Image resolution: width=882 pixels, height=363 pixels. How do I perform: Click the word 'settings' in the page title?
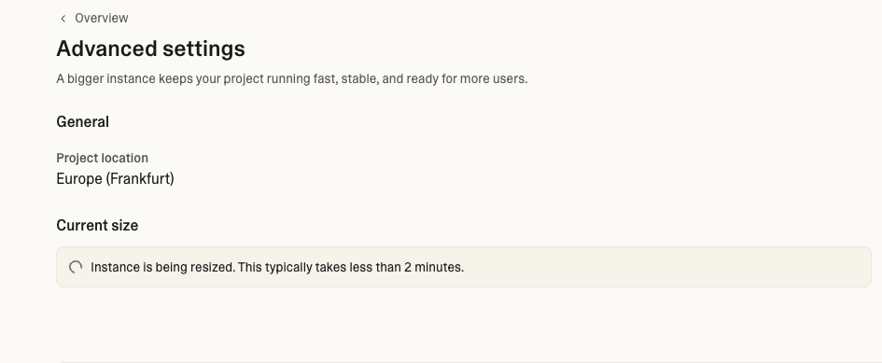(203, 49)
